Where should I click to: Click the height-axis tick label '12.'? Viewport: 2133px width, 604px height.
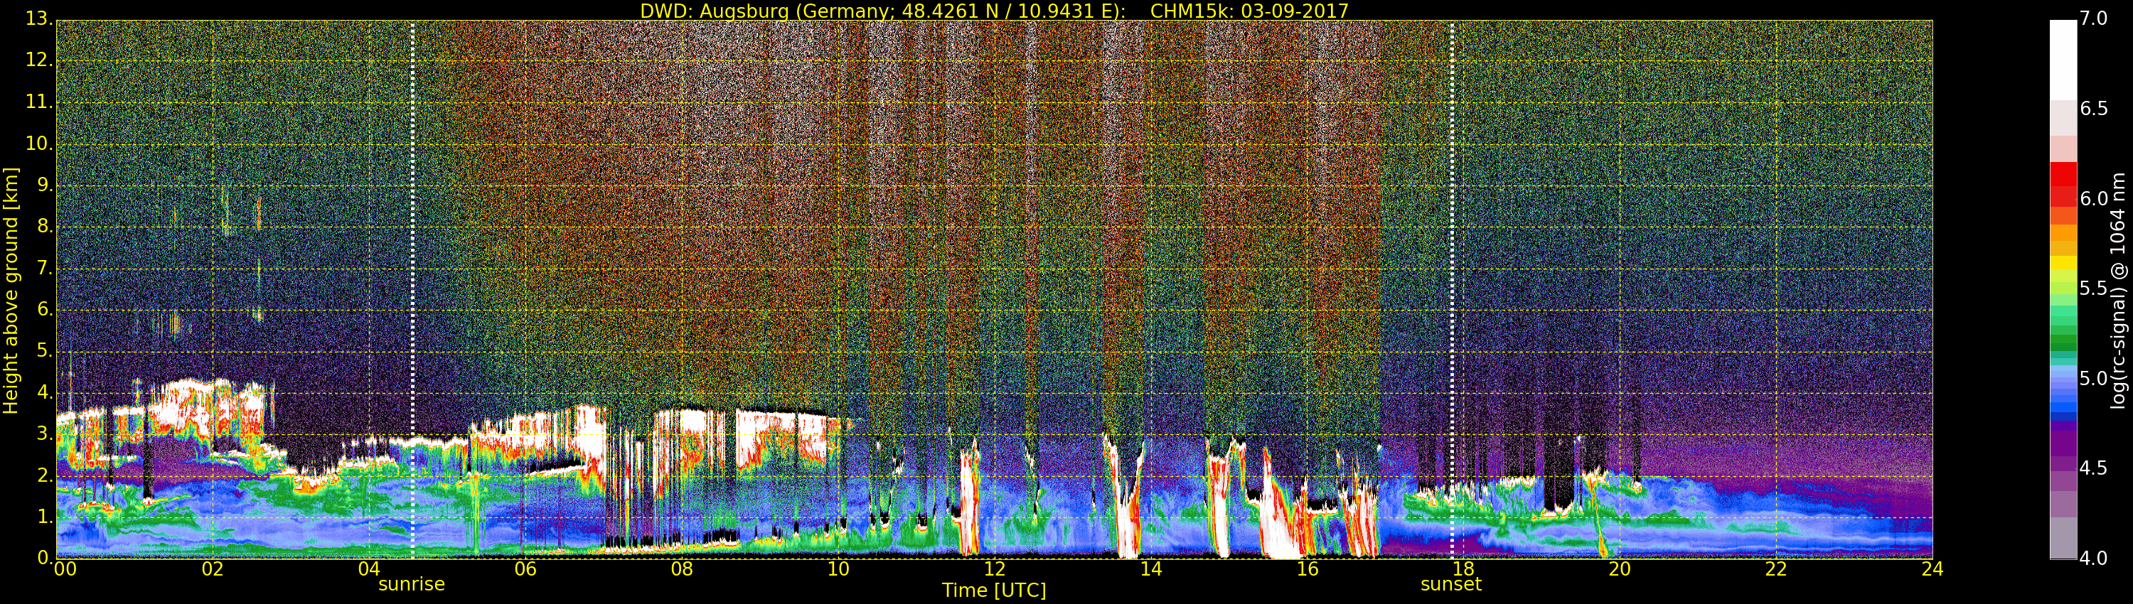click(38, 60)
